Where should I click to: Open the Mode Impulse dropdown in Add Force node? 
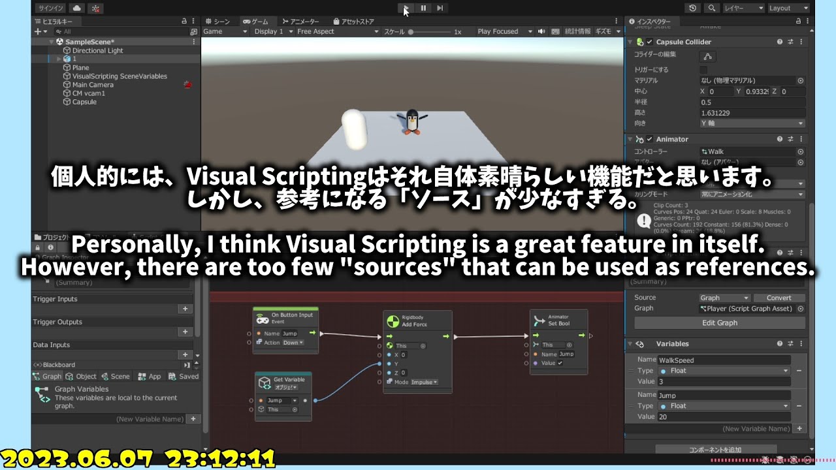click(x=424, y=382)
